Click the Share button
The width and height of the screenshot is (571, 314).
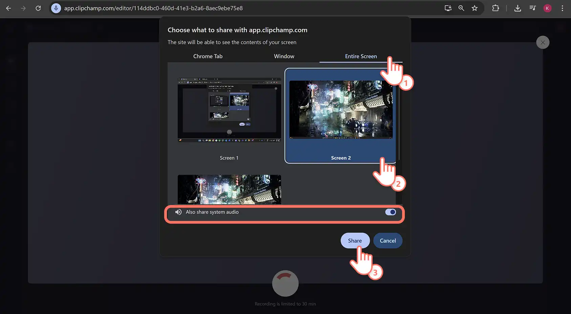point(355,241)
